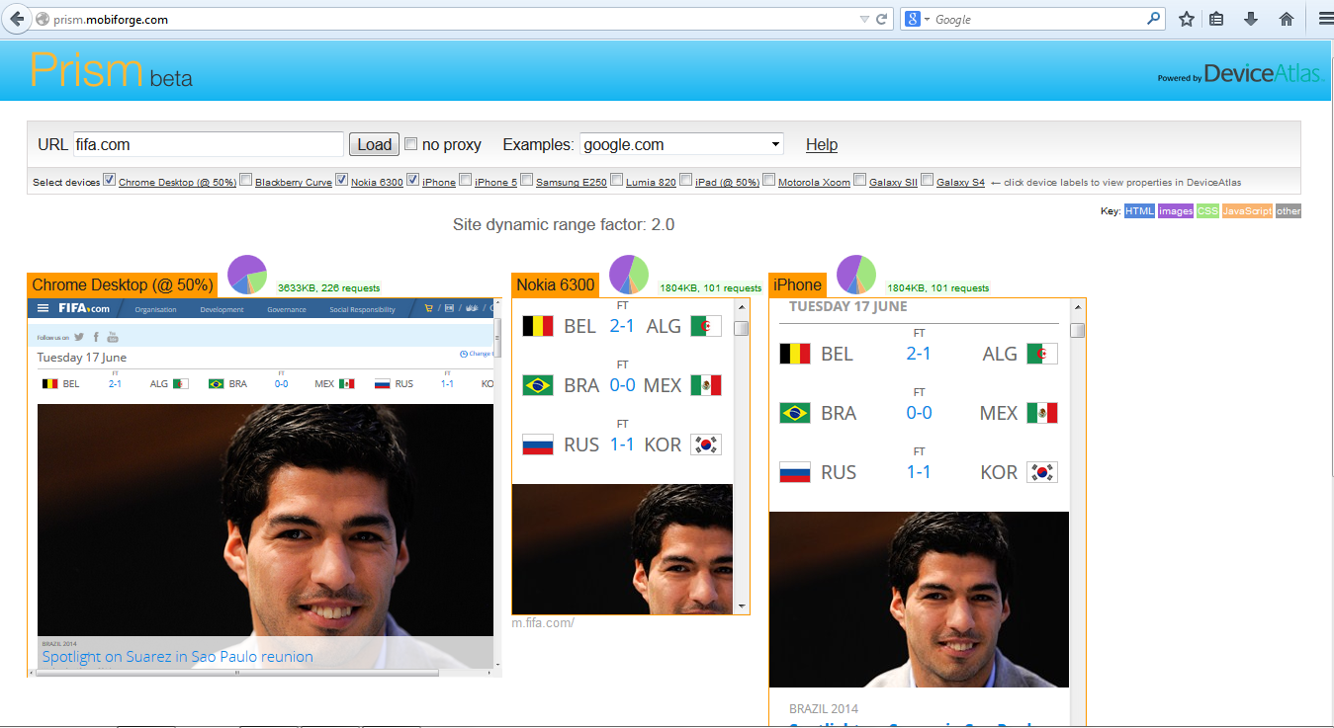Check the Blackberry Curve device checkbox

[245, 181]
